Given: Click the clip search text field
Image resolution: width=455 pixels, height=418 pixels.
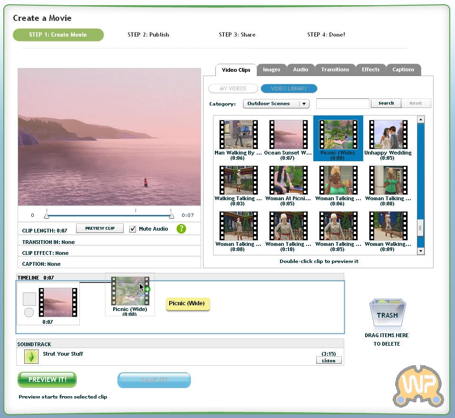Looking at the screenshot, I should click(342, 103).
